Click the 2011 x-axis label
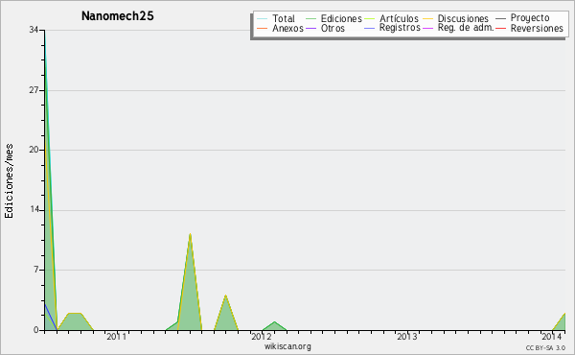The height and width of the screenshot is (355, 575). point(117,336)
